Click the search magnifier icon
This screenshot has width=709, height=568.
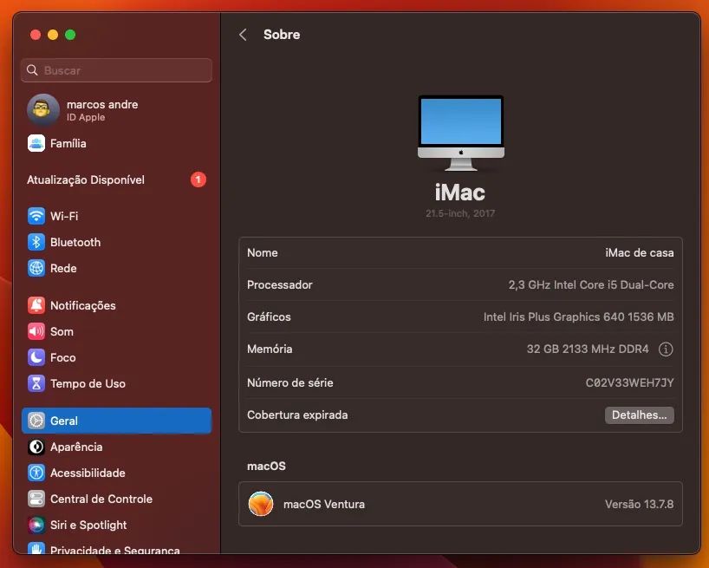32,70
